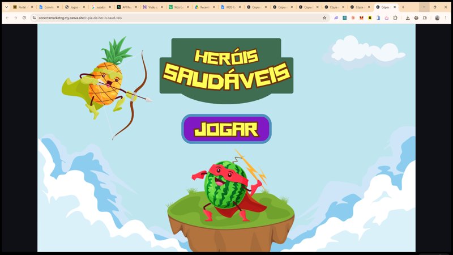This screenshot has width=453, height=255.
Task: Open a new tab with plus button
Action: [x=403, y=7]
